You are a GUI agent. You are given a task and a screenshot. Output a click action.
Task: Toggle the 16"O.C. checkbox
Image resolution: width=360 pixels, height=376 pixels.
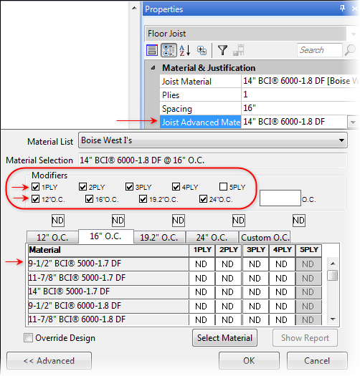[90, 199]
